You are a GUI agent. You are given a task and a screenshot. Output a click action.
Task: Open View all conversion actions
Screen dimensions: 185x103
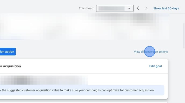click(151, 52)
